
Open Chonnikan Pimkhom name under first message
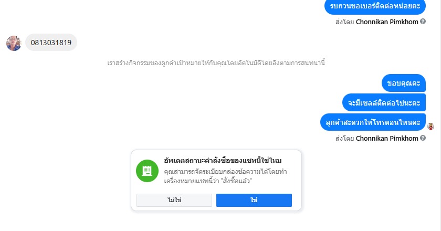387,23
